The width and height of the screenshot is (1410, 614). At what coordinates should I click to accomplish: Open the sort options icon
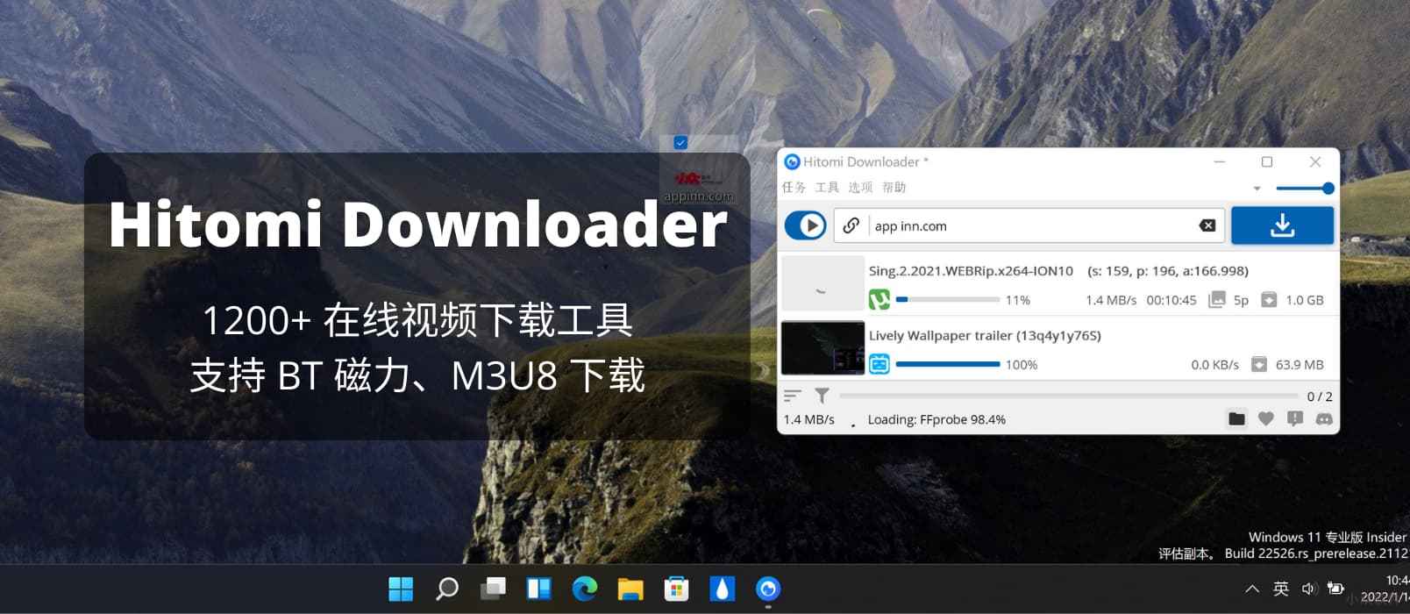tap(793, 396)
